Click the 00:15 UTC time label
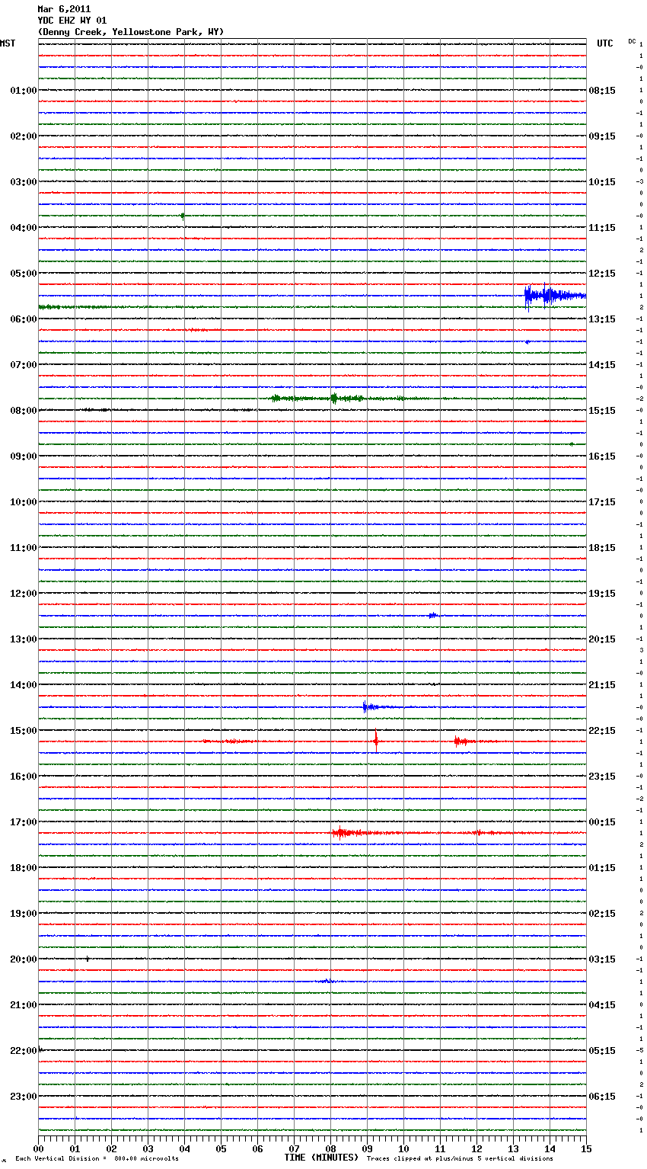Screen dimensions: 647x1169 point(602,822)
